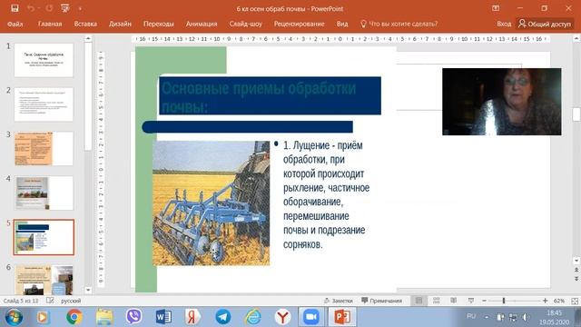The image size is (581, 327).
Task: Open ribbon display options icon
Action: tap(496, 8)
